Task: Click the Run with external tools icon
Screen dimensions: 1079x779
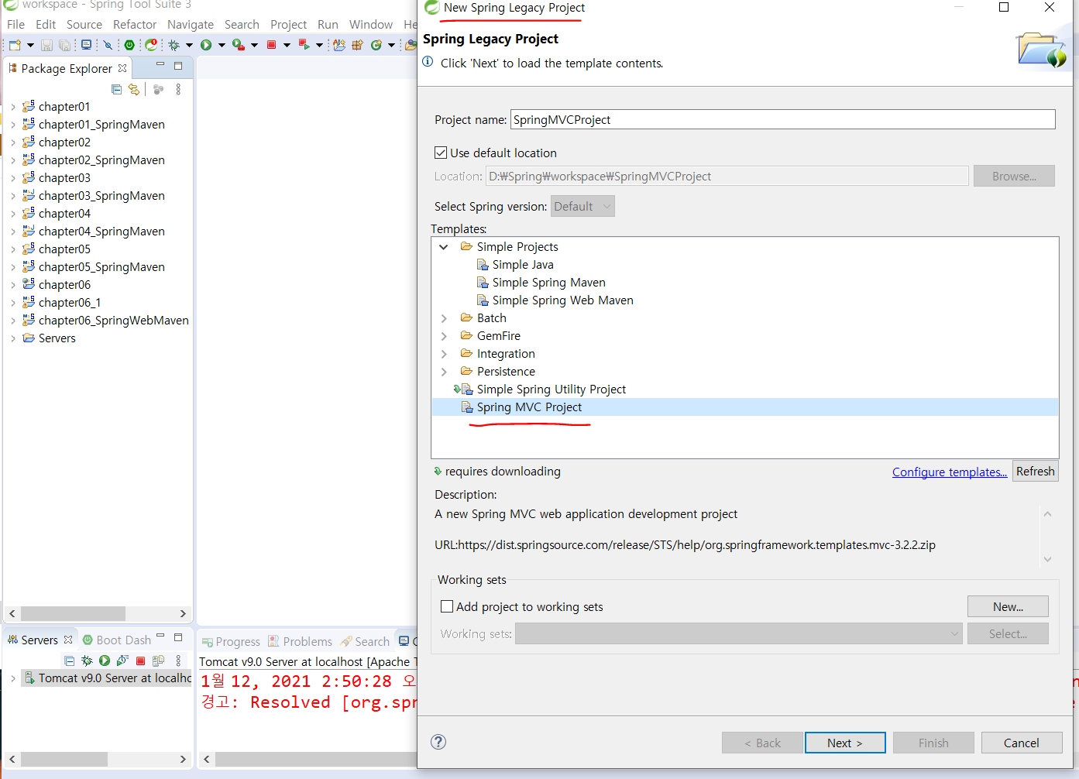Action: (239, 45)
